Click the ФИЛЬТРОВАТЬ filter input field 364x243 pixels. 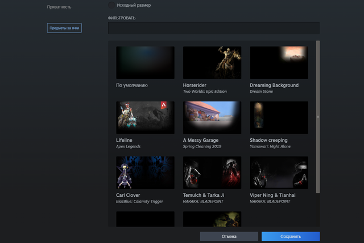pos(214,28)
